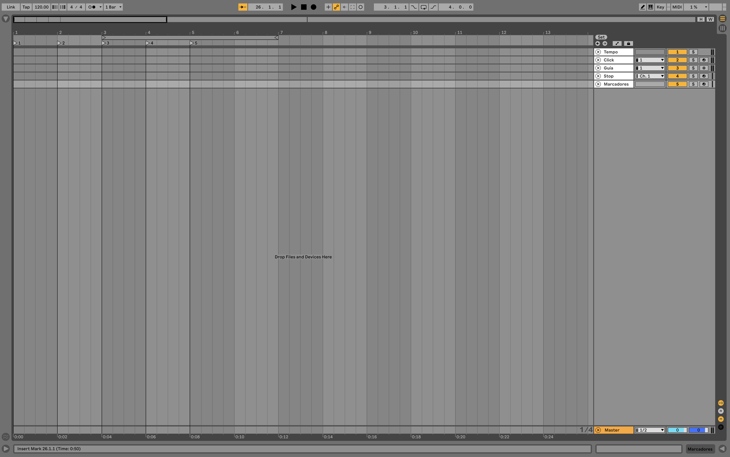Switch to Session view selector icon
This screenshot has width=730, height=457.
click(722, 28)
